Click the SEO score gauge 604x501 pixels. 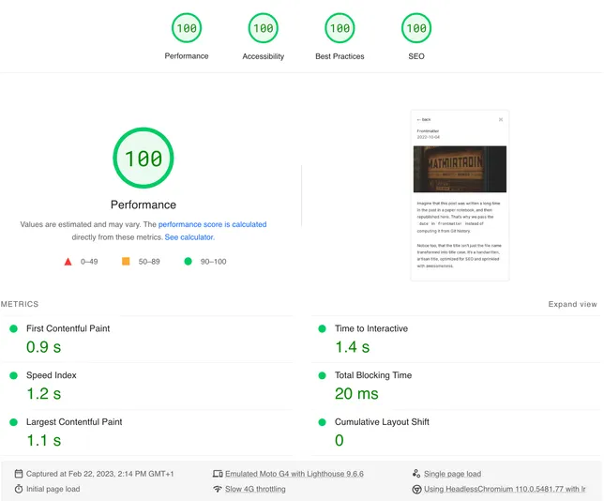coord(415,28)
